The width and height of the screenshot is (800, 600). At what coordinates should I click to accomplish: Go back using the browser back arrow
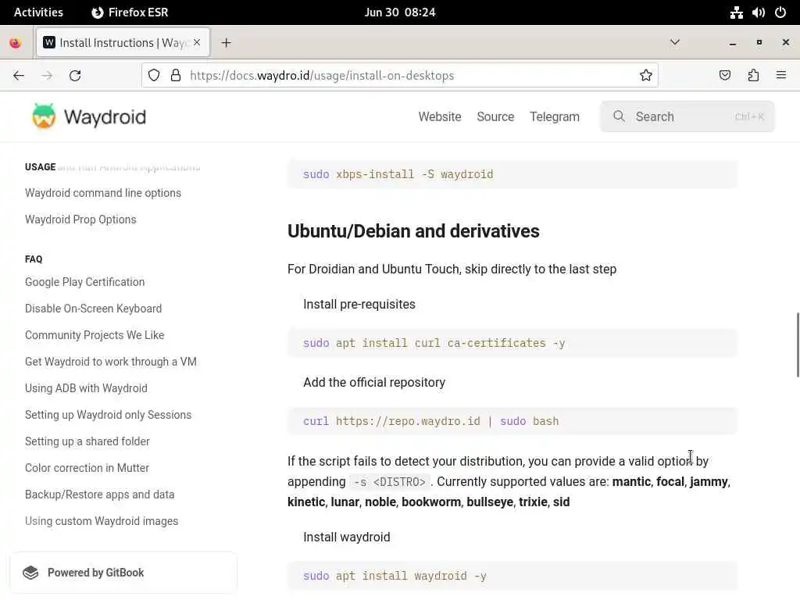[x=19, y=76]
